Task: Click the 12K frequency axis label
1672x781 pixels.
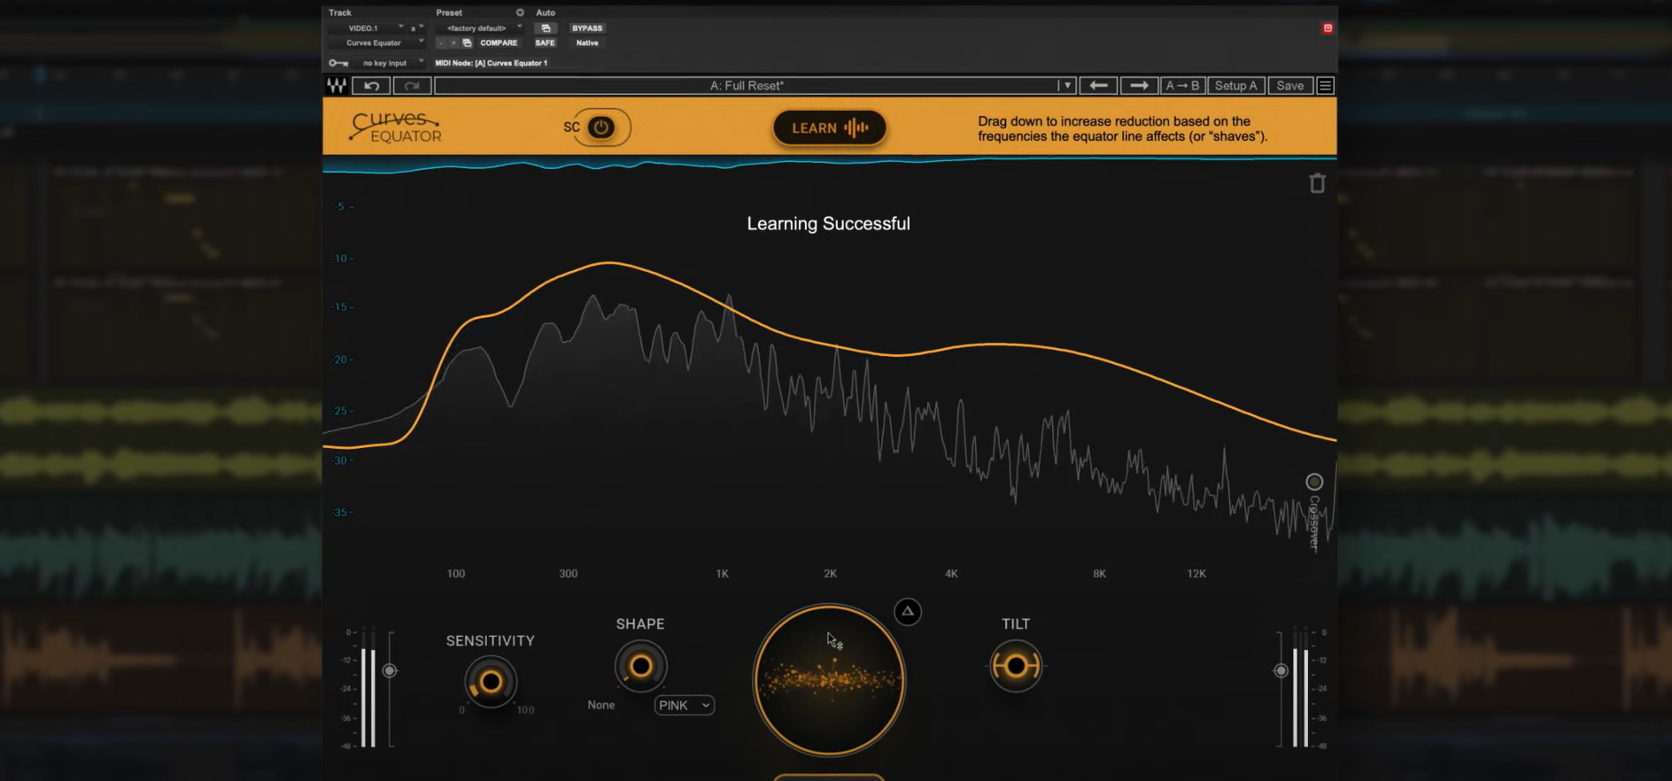Action: [x=1196, y=574]
